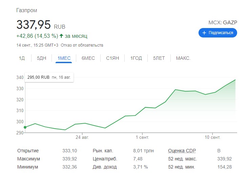Click the Подписаться button
Screen dimensions: 250x180
[217, 33]
